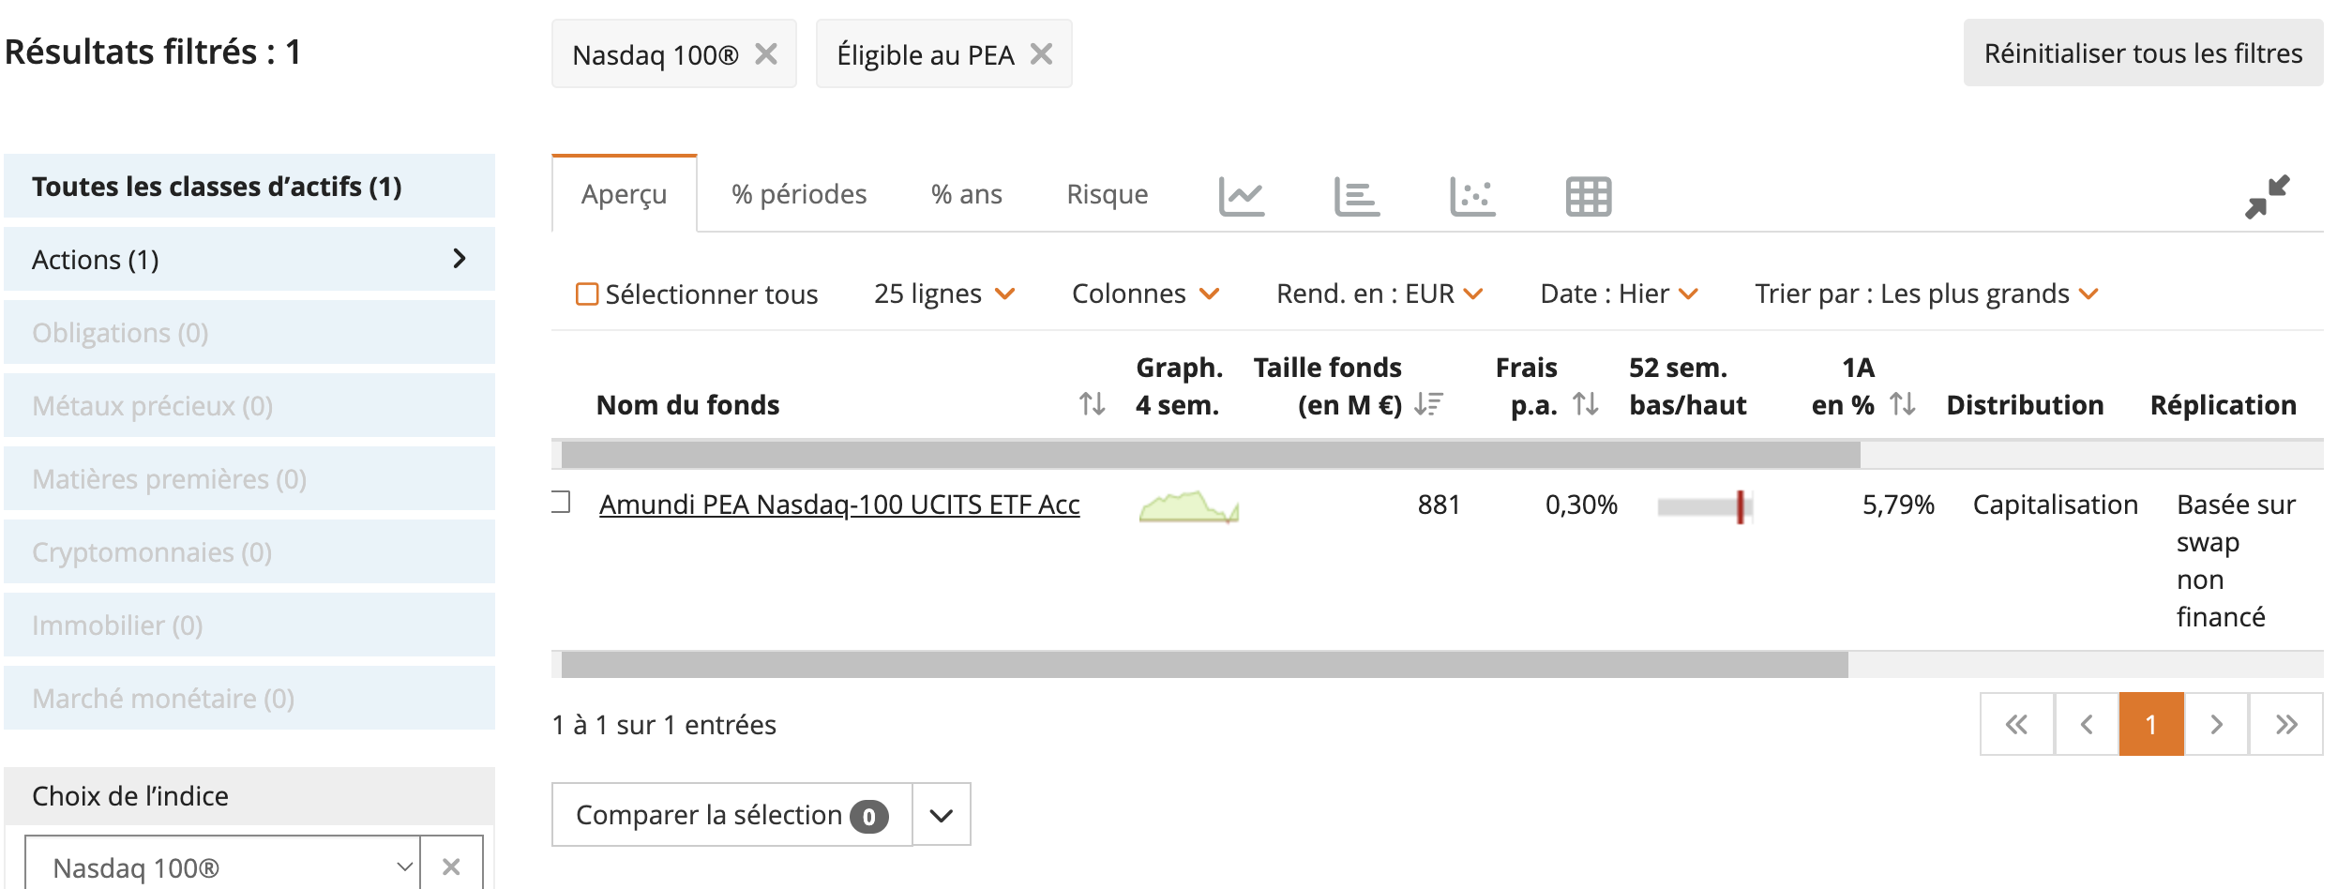Tick the checkbox for Amundi PEA Nasdaq-100 ETF
2337x889 pixels.
[x=561, y=503]
